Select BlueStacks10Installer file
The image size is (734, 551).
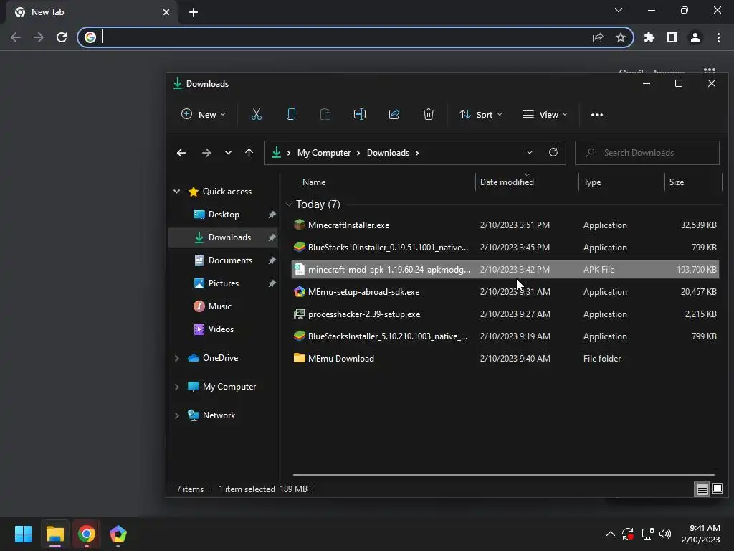(x=505, y=248)
